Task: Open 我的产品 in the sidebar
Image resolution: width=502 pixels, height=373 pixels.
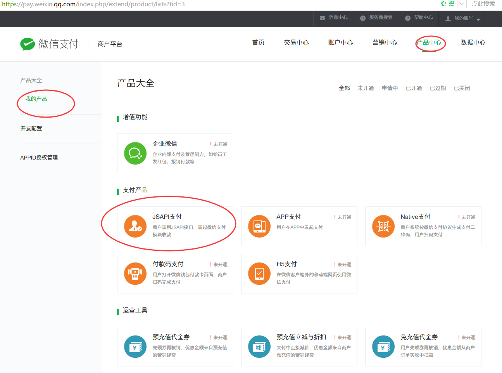Action: click(x=36, y=99)
